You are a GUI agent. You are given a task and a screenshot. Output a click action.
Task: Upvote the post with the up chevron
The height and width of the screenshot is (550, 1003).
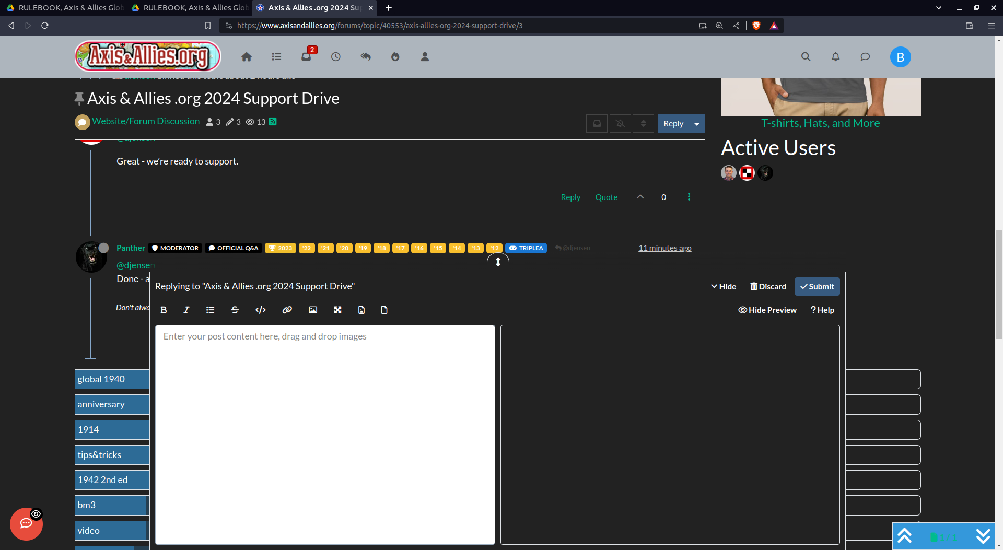pyautogui.click(x=640, y=197)
